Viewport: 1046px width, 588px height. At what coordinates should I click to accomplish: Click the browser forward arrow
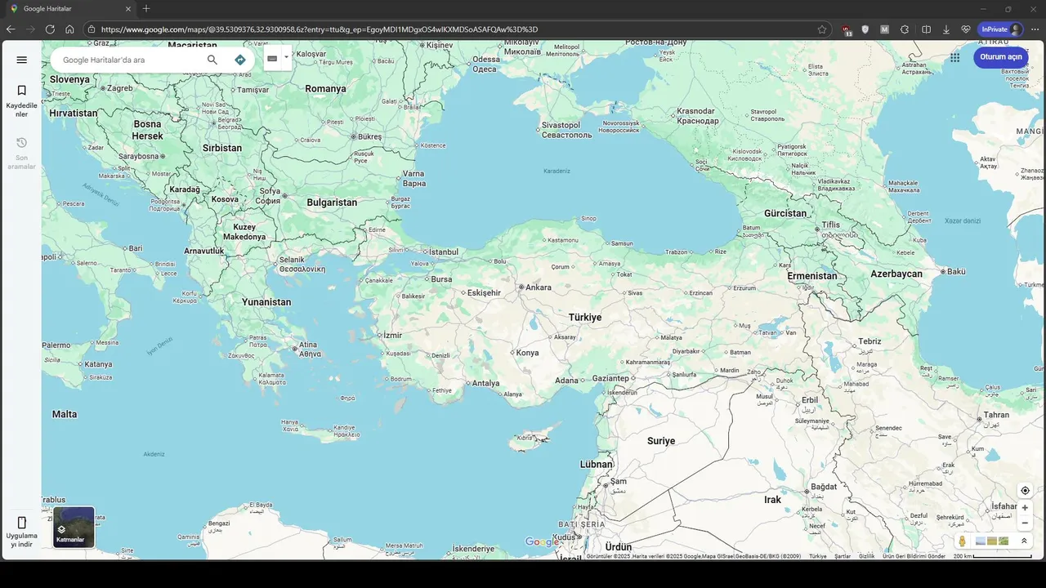[x=30, y=29]
